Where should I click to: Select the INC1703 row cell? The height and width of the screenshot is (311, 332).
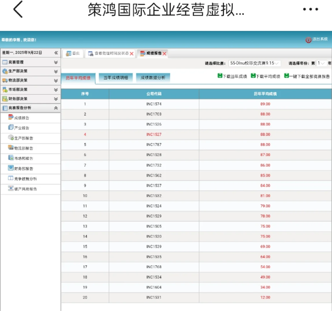[154, 114]
